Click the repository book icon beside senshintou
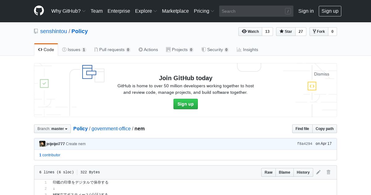 (36, 31)
